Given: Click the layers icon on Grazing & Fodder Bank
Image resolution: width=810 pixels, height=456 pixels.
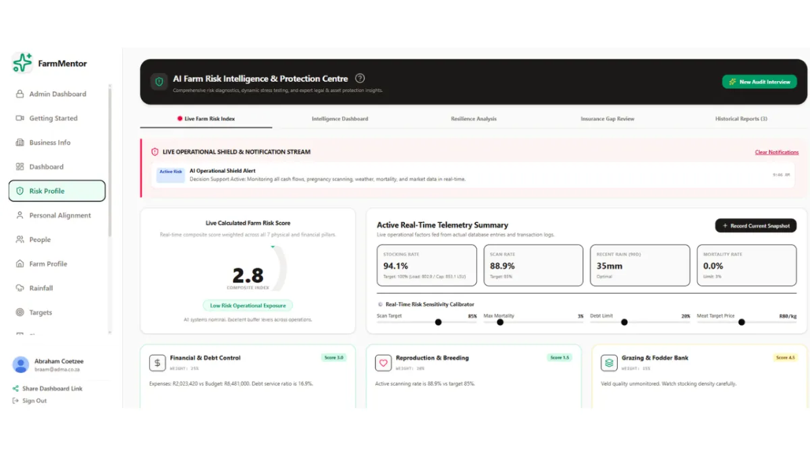Looking at the screenshot, I should coord(609,363).
